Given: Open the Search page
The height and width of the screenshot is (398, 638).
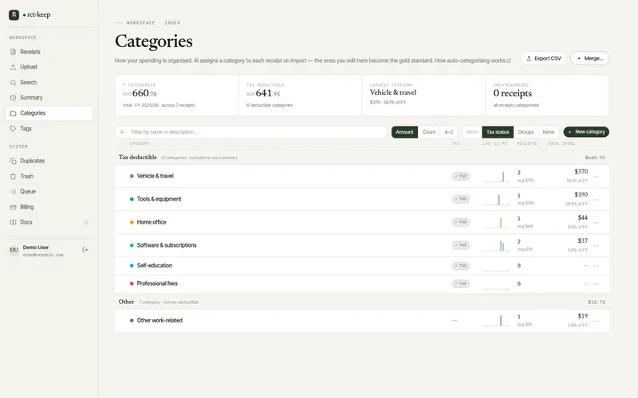Looking at the screenshot, I should point(49,83).
